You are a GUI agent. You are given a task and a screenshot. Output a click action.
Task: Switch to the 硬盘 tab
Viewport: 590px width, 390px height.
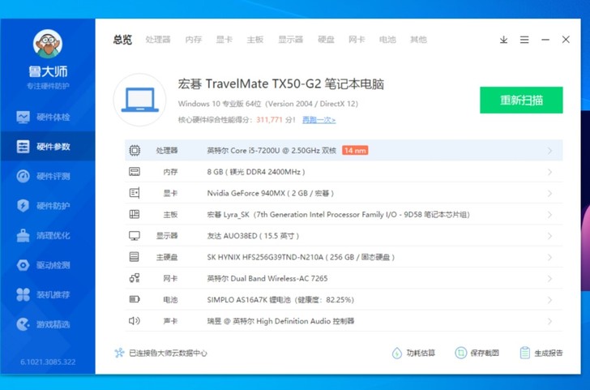pos(326,40)
